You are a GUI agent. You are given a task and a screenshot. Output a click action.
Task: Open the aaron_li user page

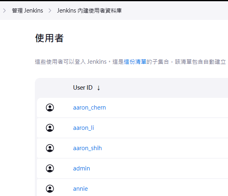(84, 128)
